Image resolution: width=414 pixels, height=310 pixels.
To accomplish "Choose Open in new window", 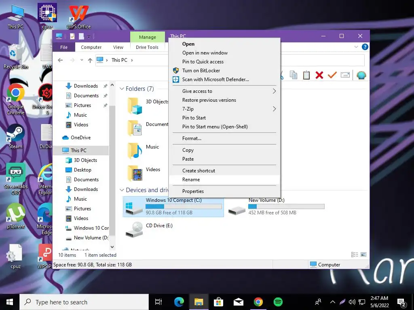I will click(224, 53).
